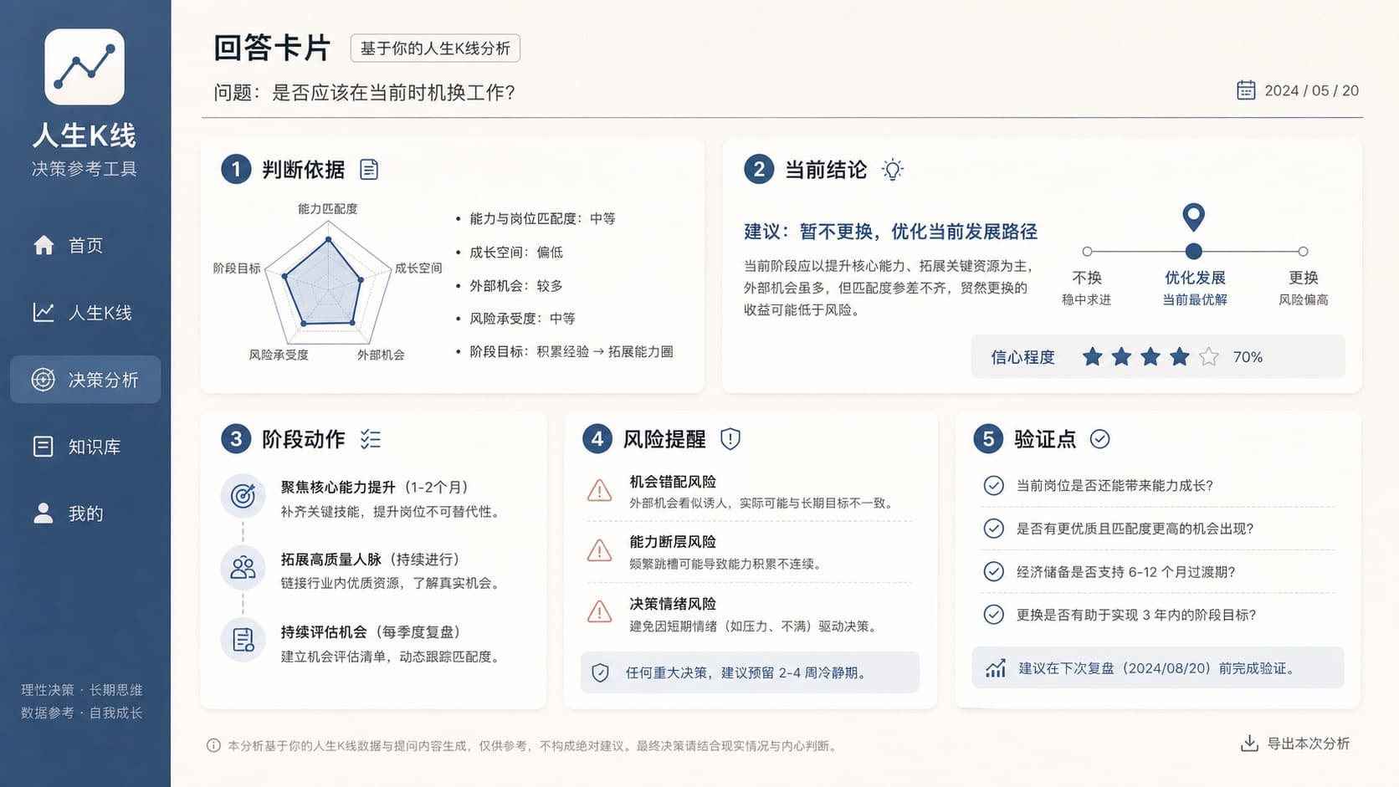The height and width of the screenshot is (787, 1399).
Task: Click the warning icon for 机会错配风险
Action: pos(599,490)
